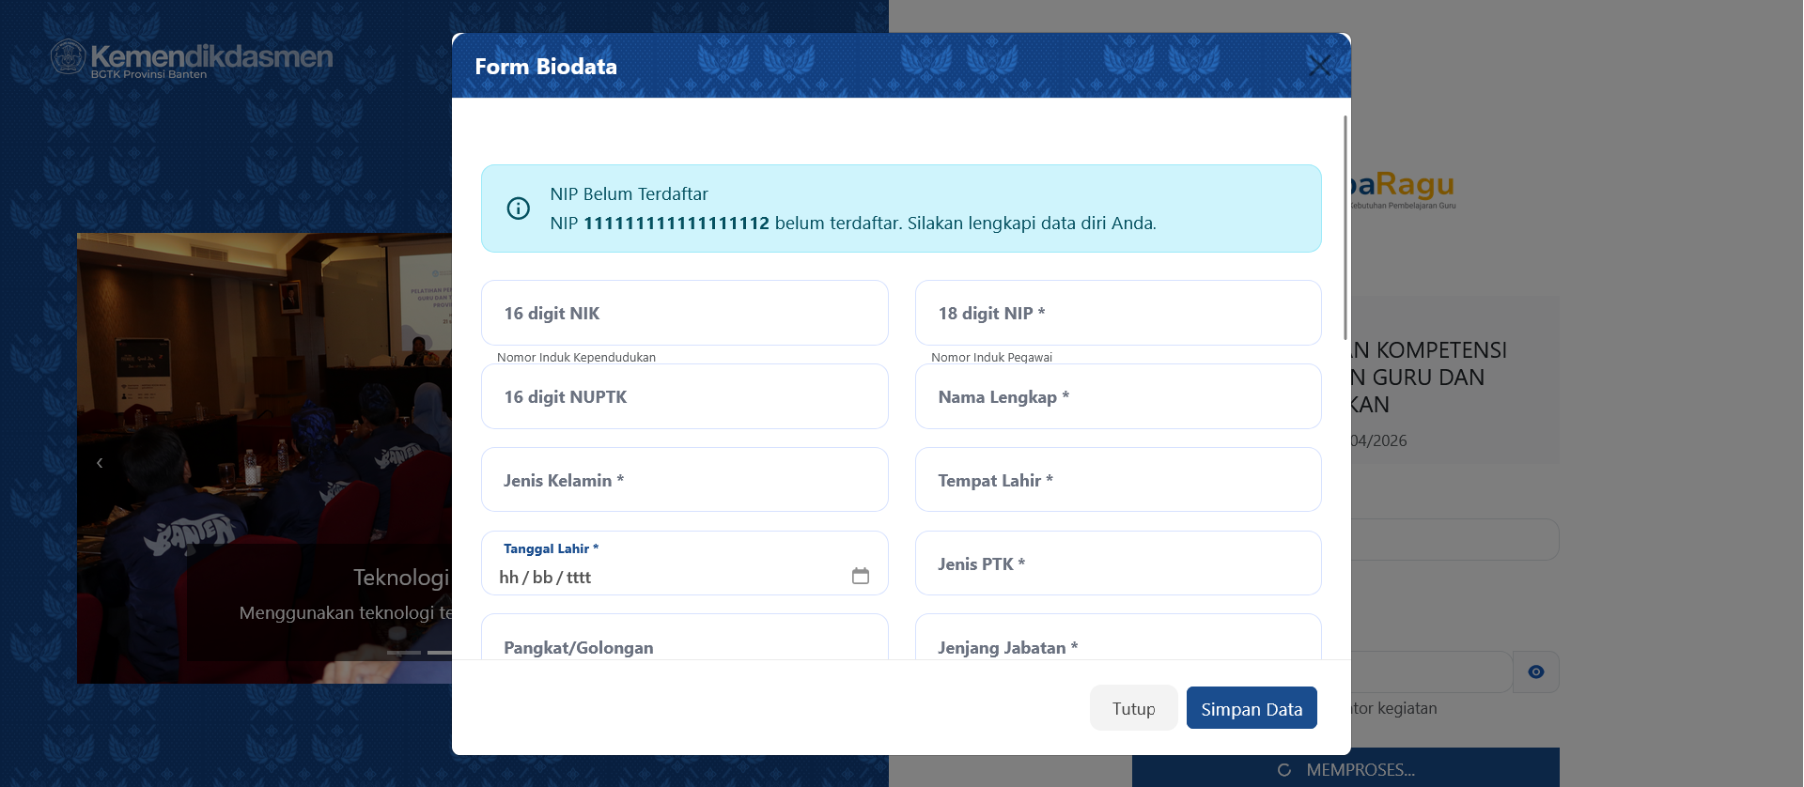
Task: Click the 16 digit NUPTK field
Action: pyautogui.click(x=685, y=396)
